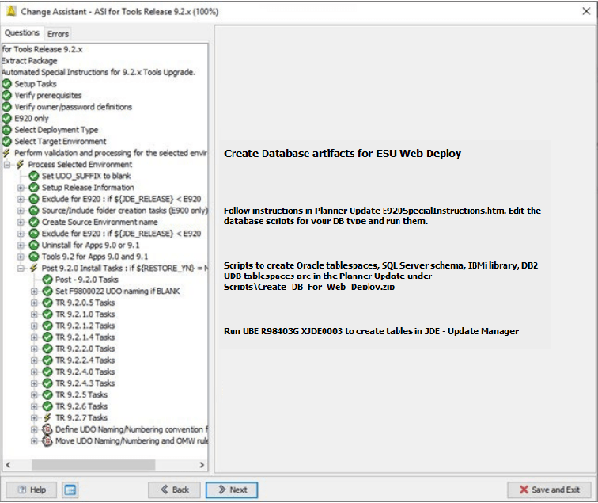Collapse the Process Selected Environment node
Screen dimensions: 598x503
7,165
